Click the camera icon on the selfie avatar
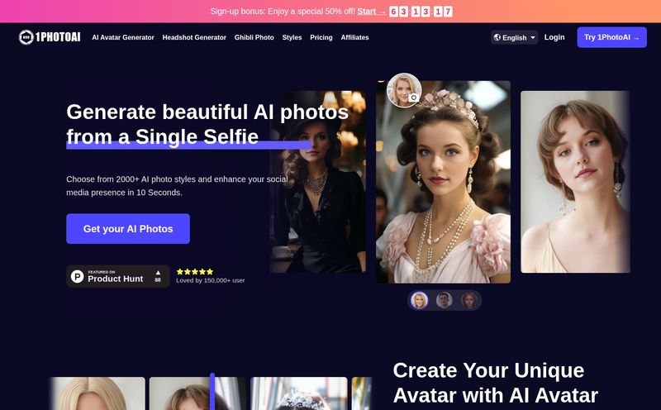661x410 pixels. [x=414, y=98]
